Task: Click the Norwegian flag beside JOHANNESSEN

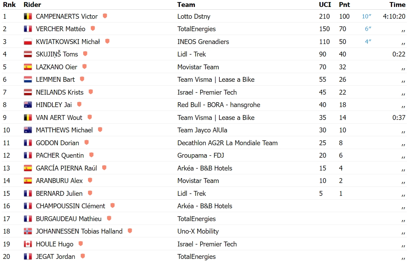Action: (28, 232)
